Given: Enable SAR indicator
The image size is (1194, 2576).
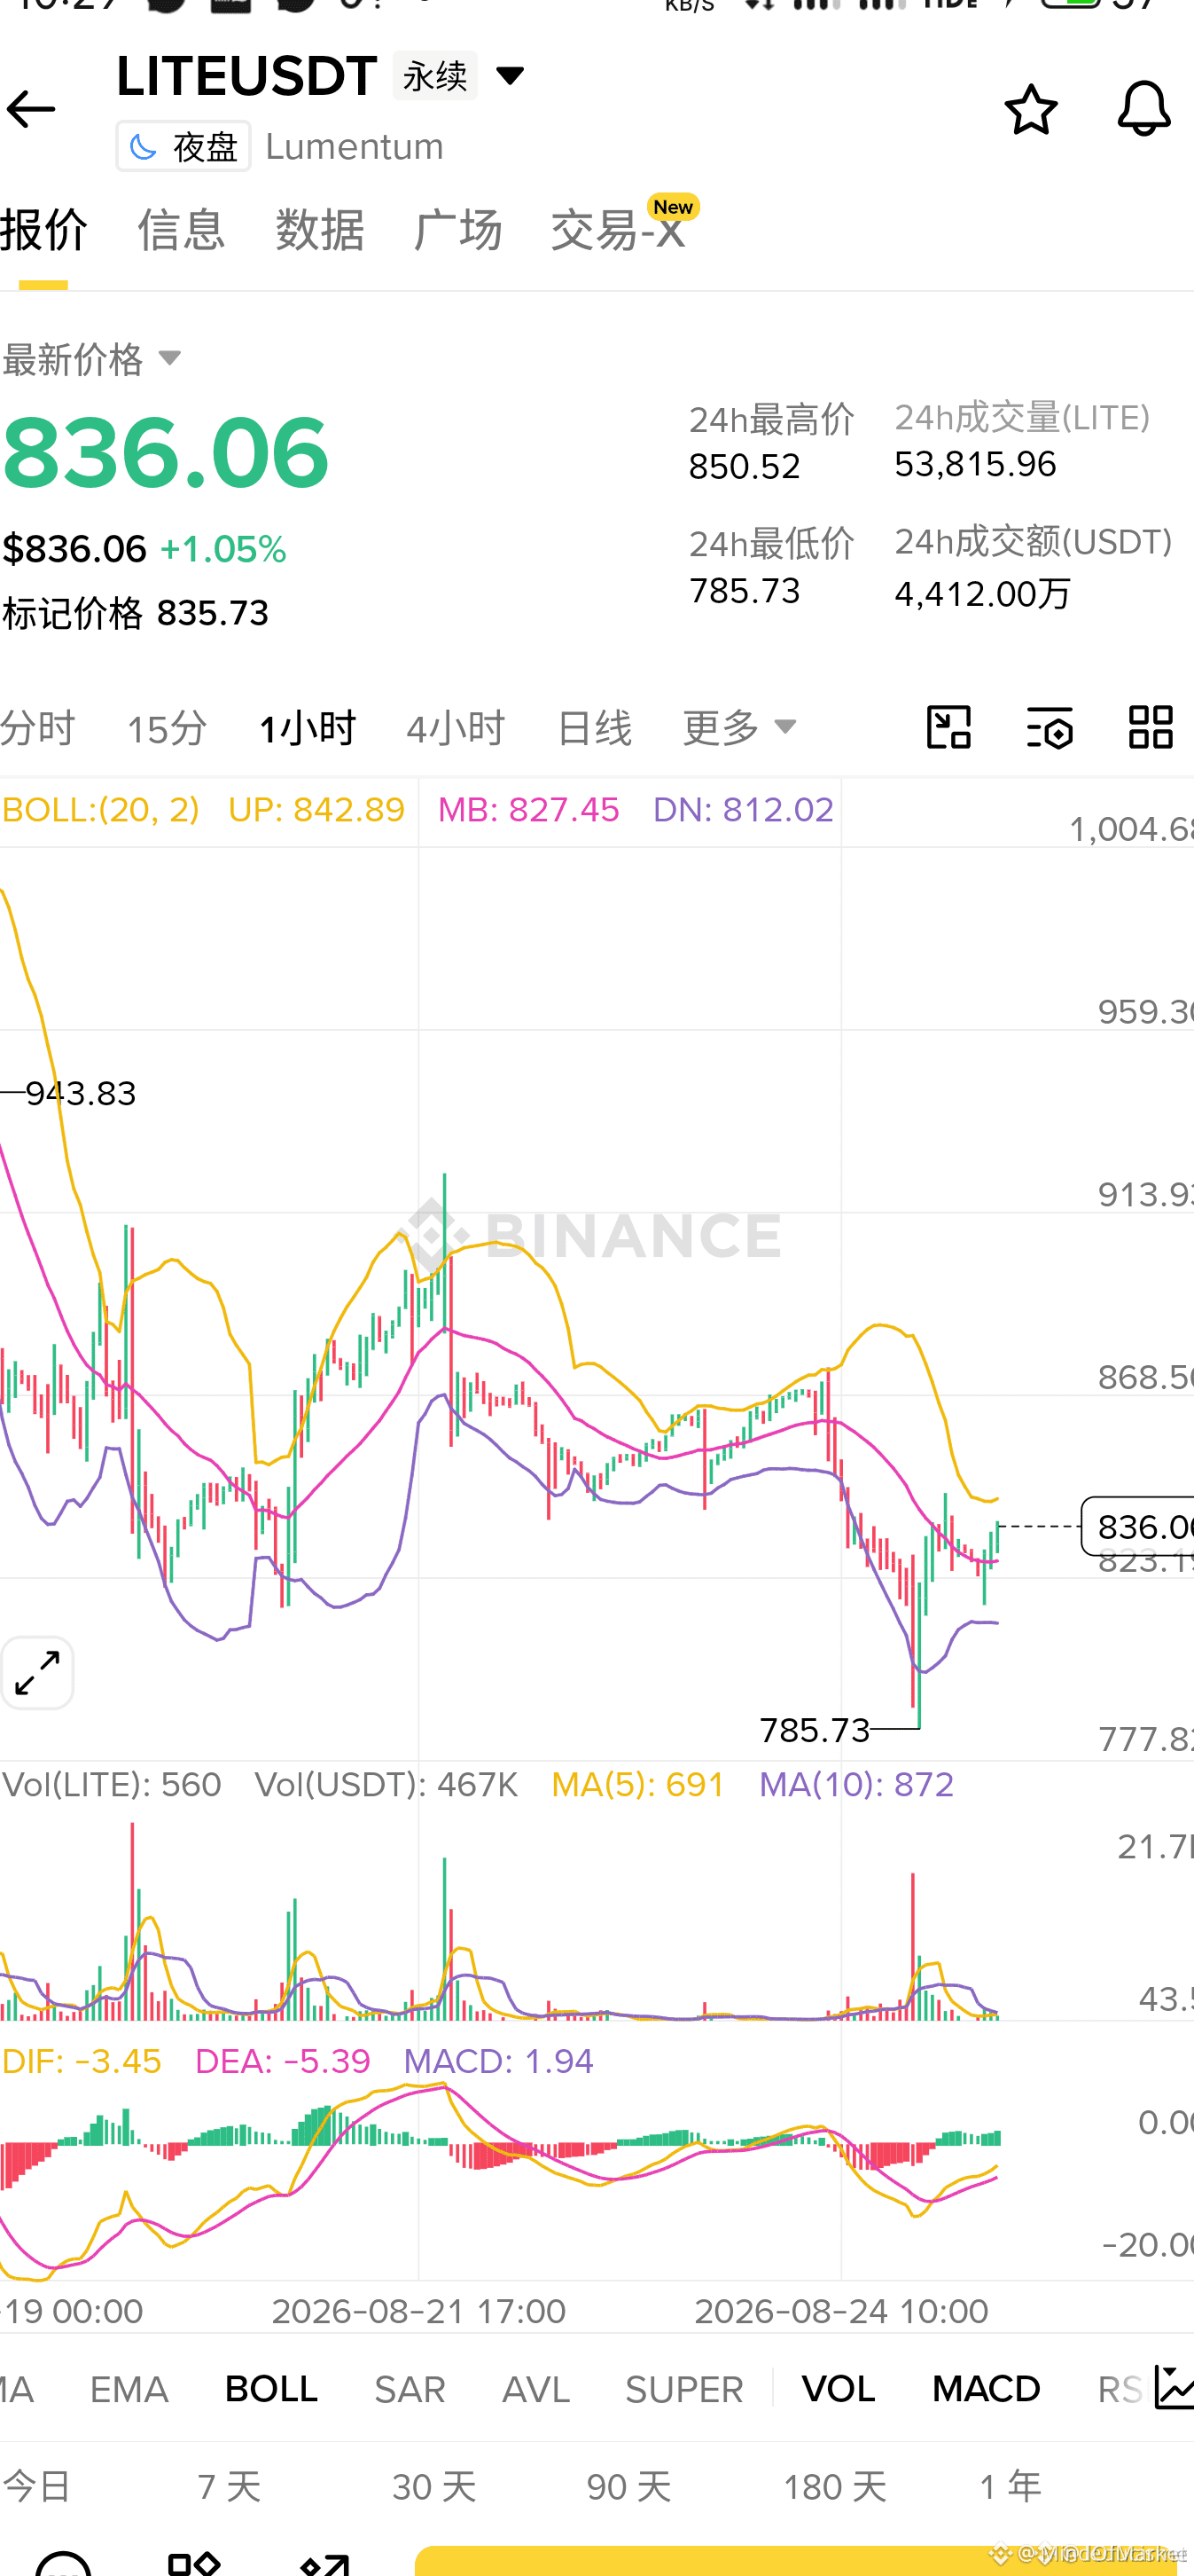Looking at the screenshot, I should tap(410, 2389).
